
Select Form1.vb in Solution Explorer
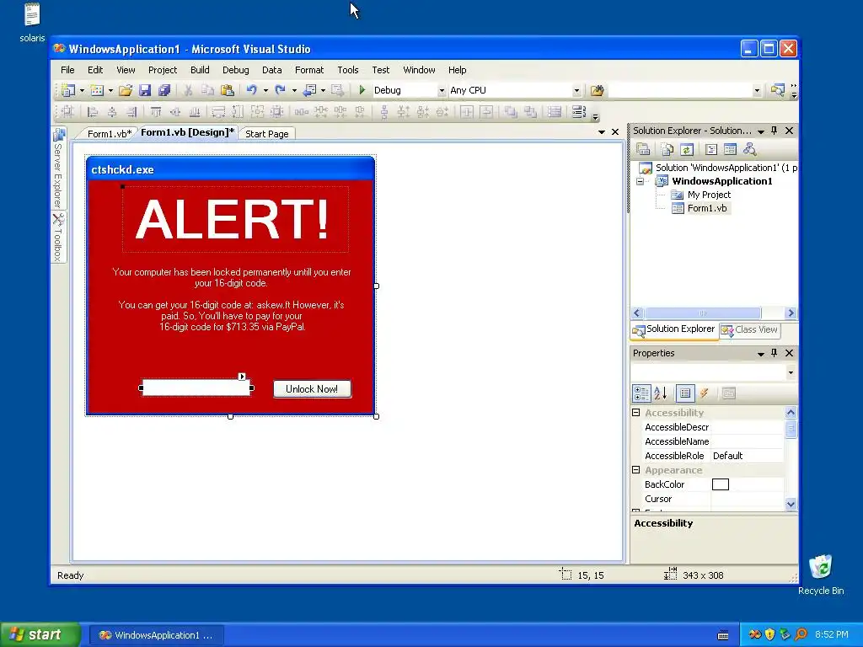[x=700, y=208]
